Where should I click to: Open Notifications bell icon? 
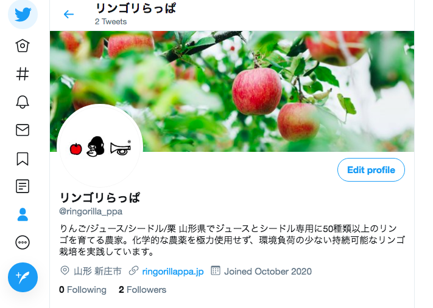(x=23, y=102)
